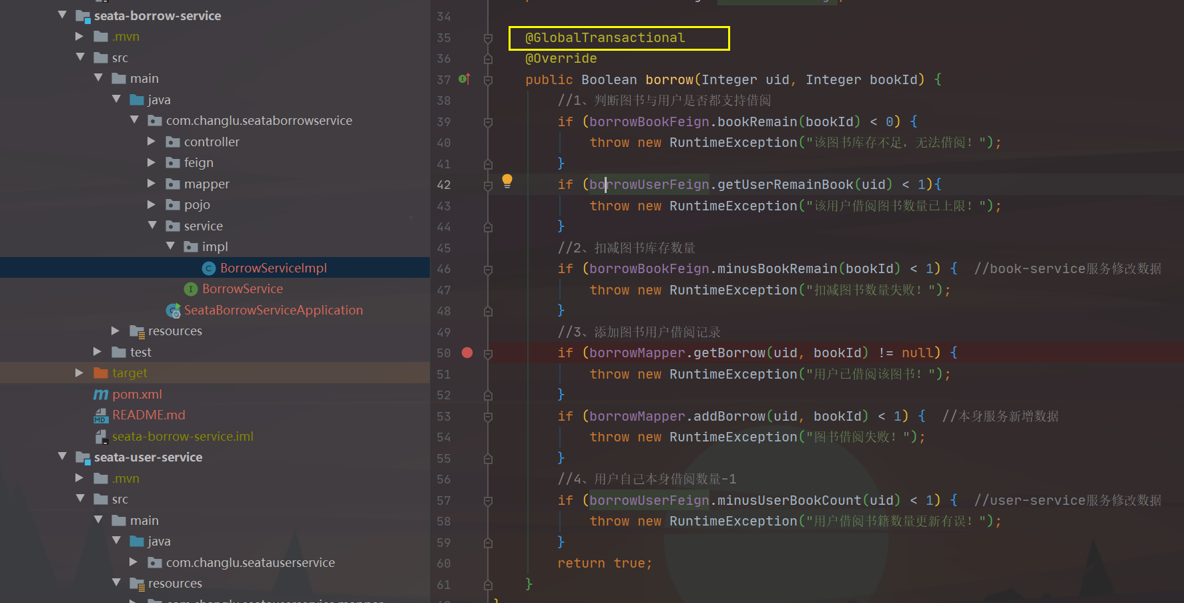Click line number 45 in gutter

pyautogui.click(x=444, y=248)
